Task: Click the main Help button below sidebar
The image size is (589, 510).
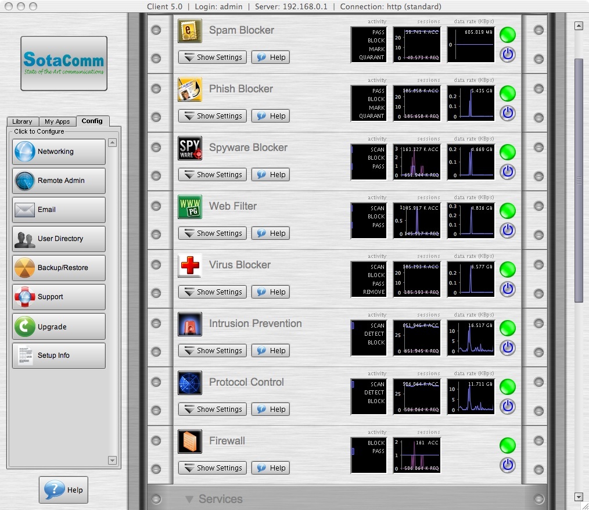Action: point(63,490)
